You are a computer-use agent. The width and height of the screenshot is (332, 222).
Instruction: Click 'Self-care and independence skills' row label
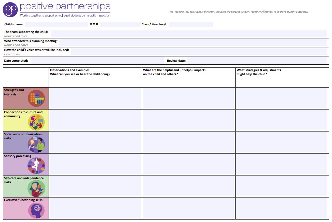coord(24,180)
